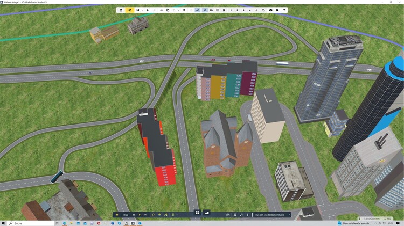Open the paste options dropdown arrow
Viewport: 404px width, 226px height.
point(178,10)
